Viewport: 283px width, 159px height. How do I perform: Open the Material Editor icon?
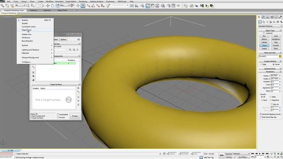(163, 6)
